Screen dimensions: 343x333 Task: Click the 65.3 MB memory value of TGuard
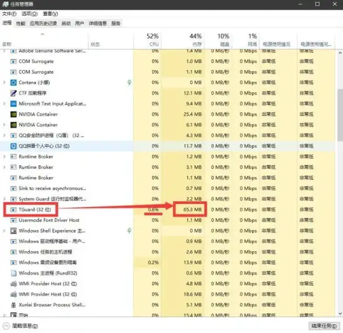click(x=192, y=210)
